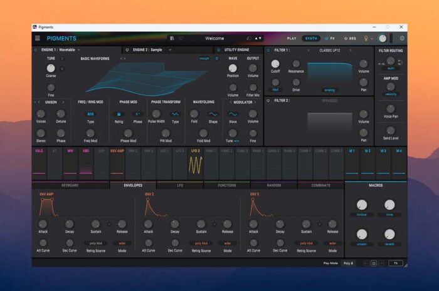Toggle Engine 1 Wavetable power button
This screenshot has width=439, height=291.
pyautogui.click(x=36, y=49)
